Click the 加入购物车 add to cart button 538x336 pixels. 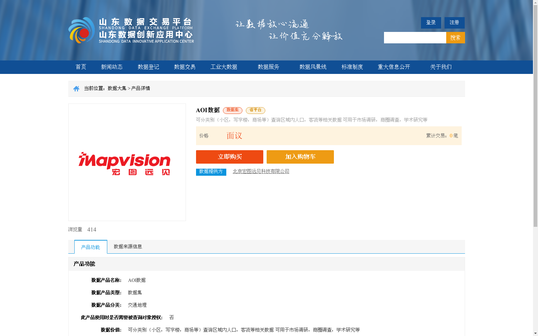[x=300, y=157]
